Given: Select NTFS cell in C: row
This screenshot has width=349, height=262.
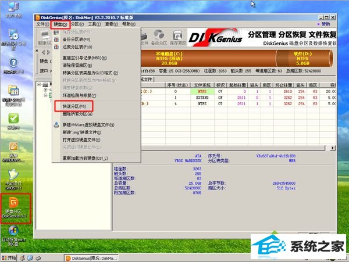Looking at the screenshot, I should (x=202, y=92).
